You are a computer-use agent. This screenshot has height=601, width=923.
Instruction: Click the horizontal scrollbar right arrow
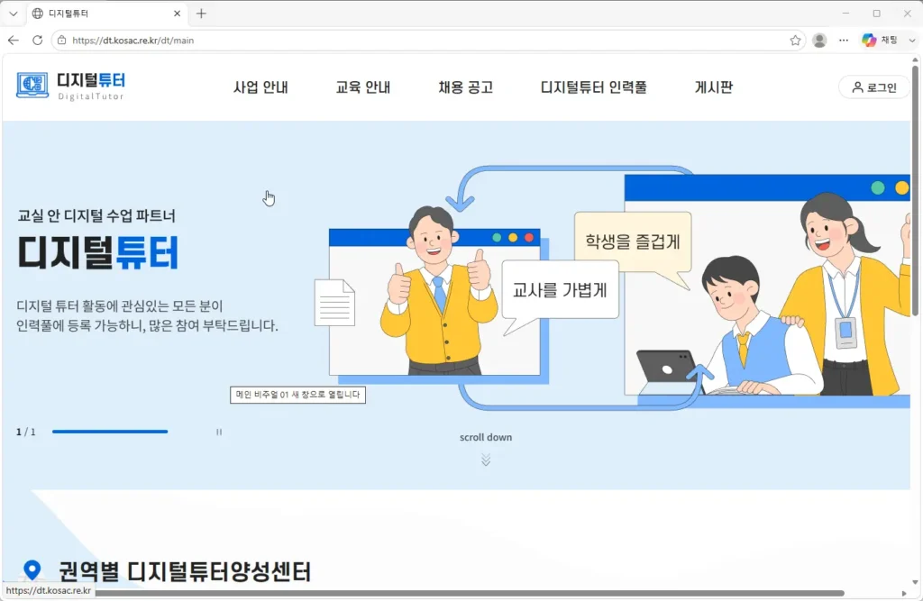tap(904, 594)
